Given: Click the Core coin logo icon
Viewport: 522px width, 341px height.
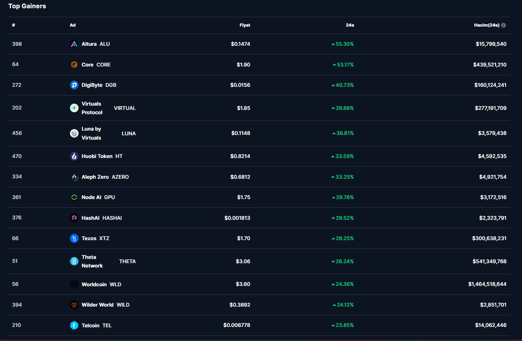Looking at the screenshot, I should 74,65.
